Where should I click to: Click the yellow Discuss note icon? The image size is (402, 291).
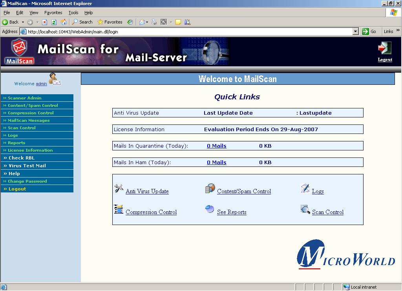[178, 22]
